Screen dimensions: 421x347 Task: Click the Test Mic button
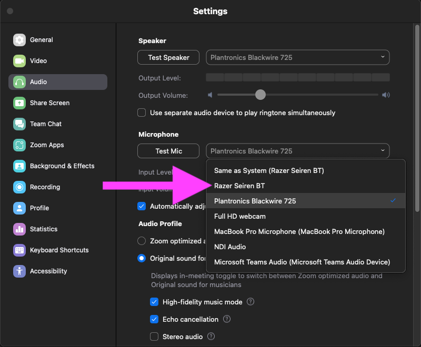[168, 151]
